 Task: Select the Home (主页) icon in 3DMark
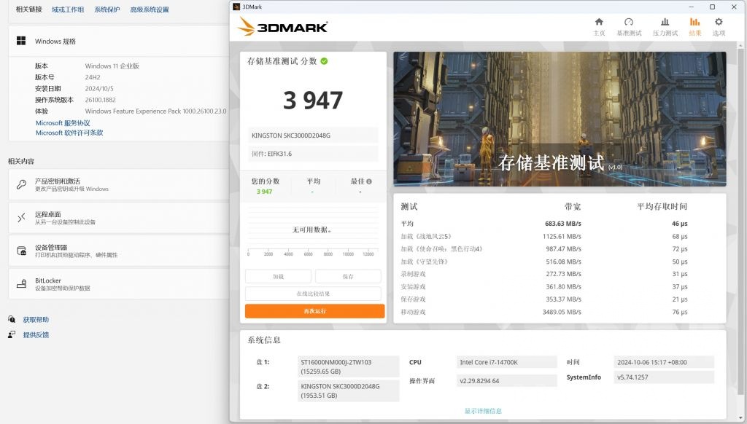tap(599, 23)
